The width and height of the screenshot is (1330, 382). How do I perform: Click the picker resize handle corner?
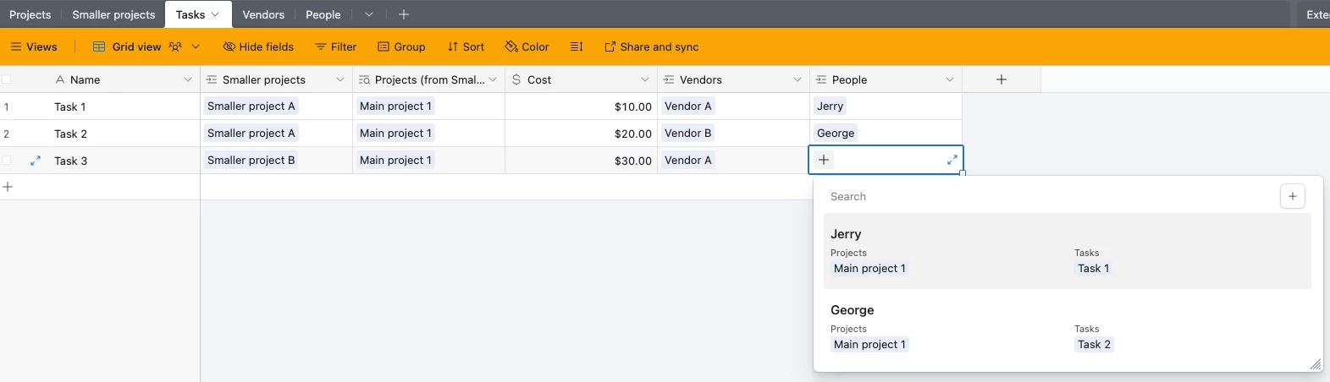pyautogui.click(x=1315, y=364)
